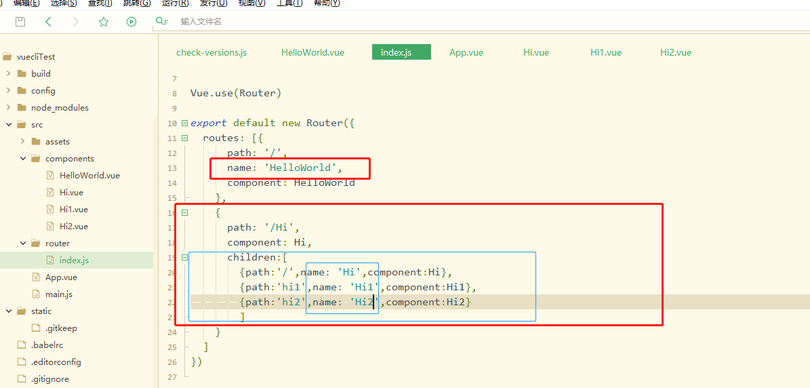Open the 选择(S) menu

(x=64, y=3)
